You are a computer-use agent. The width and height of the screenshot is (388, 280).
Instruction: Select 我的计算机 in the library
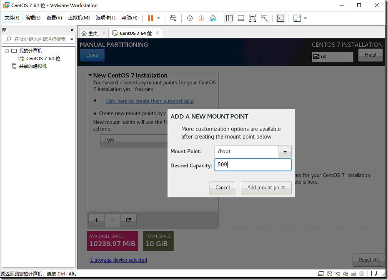click(x=30, y=51)
